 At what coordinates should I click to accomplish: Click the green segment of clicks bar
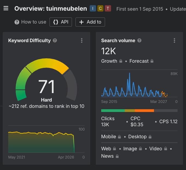point(113,111)
